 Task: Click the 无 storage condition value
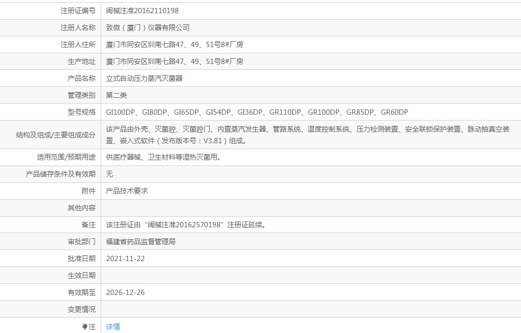(109, 174)
